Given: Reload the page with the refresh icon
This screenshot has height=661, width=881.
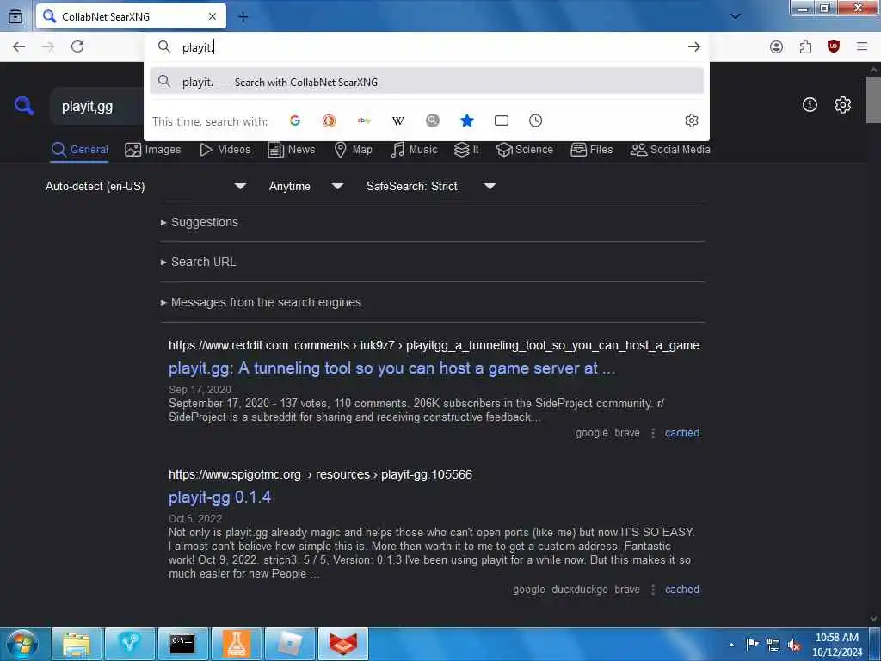Looking at the screenshot, I should [77, 46].
